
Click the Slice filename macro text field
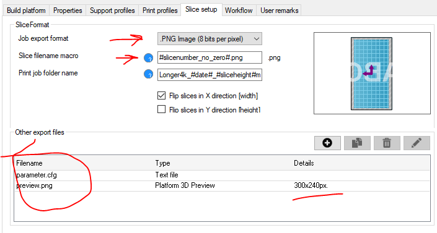pyautogui.click(x=210, y=57)
